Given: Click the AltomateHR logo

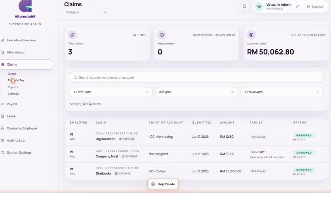Looking at the screenshot, I should tap(25, 9).
